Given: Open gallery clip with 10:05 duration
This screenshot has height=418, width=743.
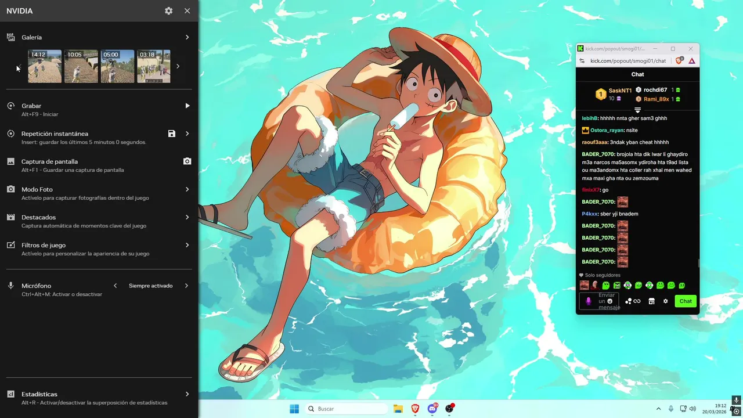Looking at the screenshot, I should tap(81, 66).
